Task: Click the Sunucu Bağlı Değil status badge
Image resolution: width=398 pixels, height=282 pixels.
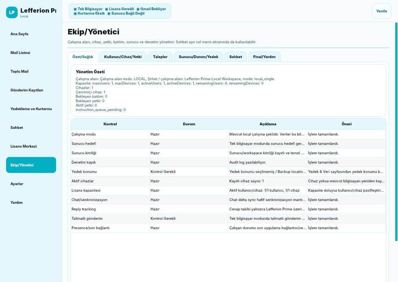Action: (126, 13)
